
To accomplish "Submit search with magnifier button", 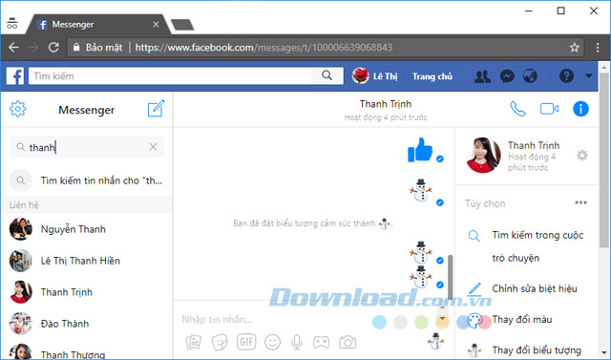I will [327, 75].
